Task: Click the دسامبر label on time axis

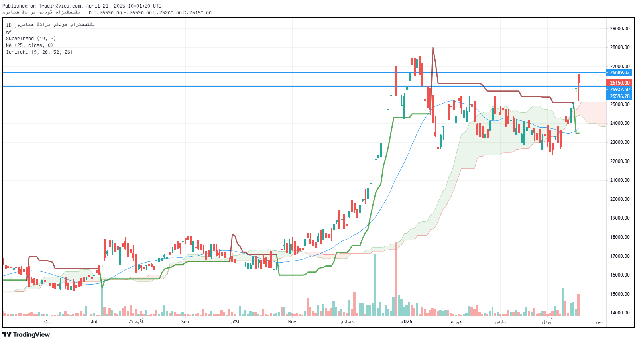Action: pyautogui.click(x=346, y=322)
